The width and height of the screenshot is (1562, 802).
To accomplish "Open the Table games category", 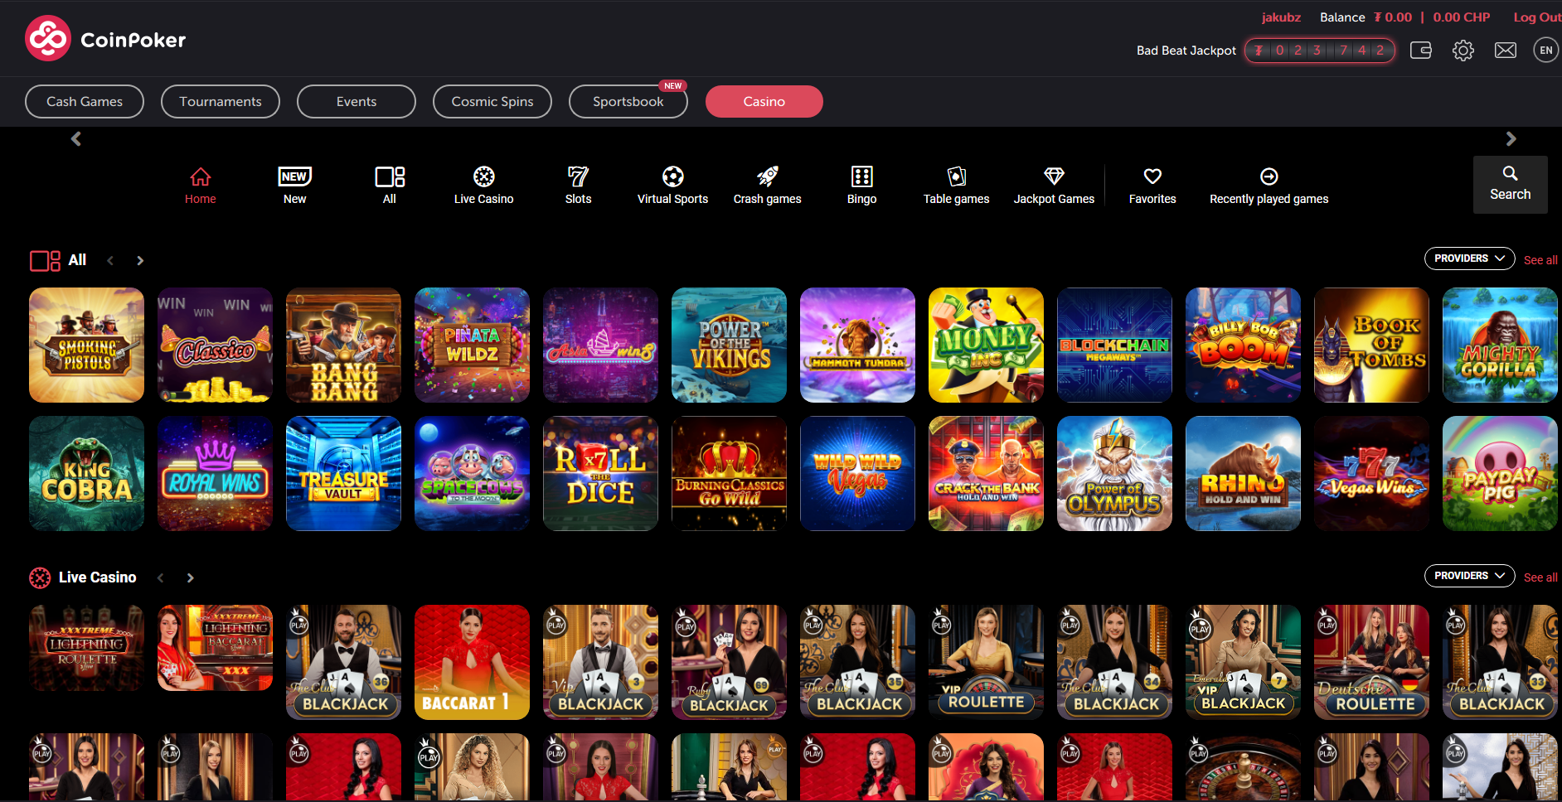I will point(957,186).
